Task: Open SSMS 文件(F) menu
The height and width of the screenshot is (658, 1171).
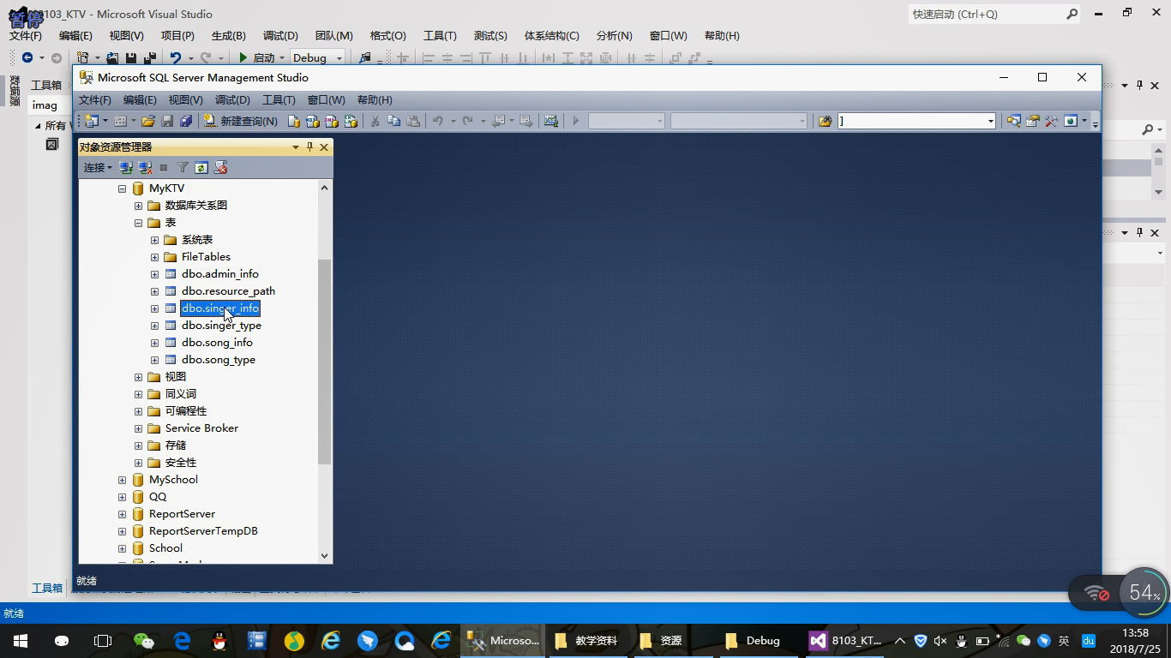Action: click(94, 99)
